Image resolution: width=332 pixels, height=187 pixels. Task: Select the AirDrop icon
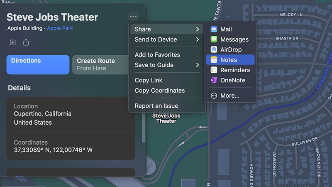point(214,49)
